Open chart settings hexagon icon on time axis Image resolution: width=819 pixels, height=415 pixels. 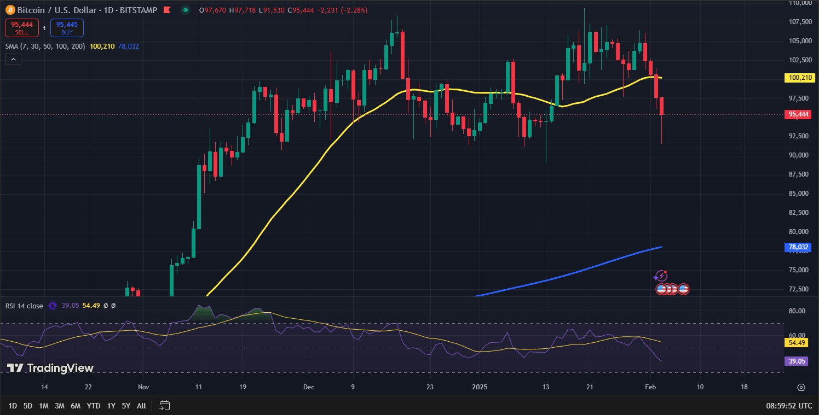click(x=801, y=387)
